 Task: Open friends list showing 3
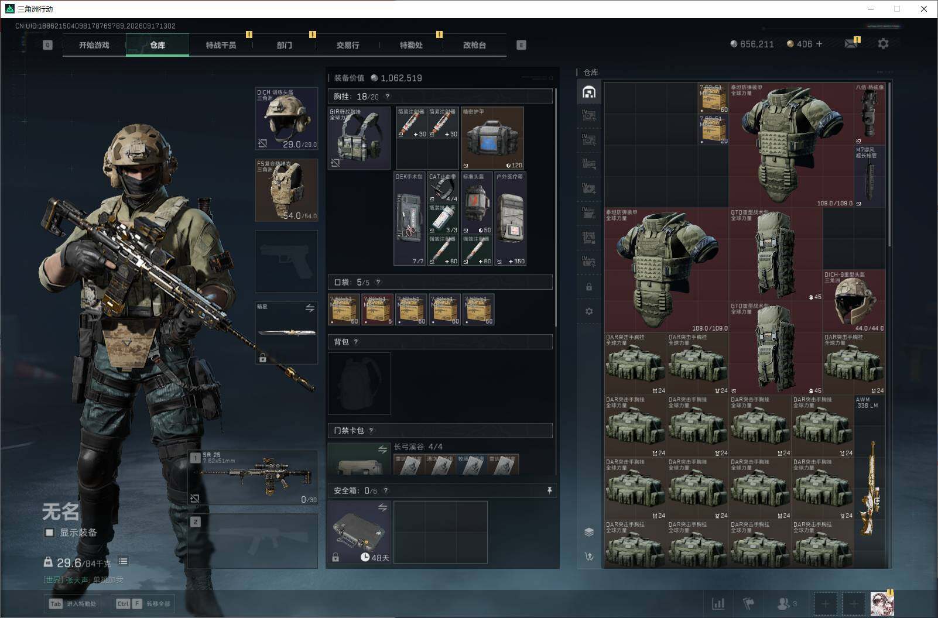[x=787, y=603]
